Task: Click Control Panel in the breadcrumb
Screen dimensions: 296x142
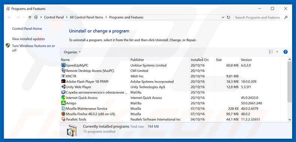Action: (54, 17)
